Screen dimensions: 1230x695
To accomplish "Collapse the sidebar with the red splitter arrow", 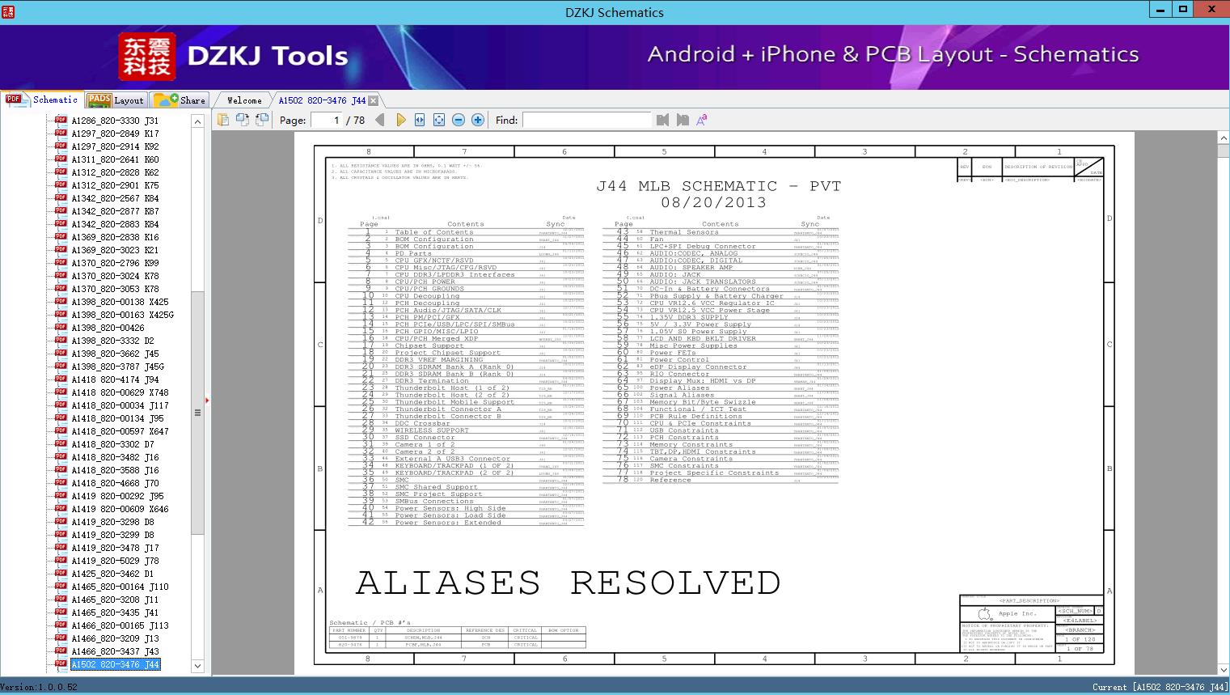I will pos(208,400).
